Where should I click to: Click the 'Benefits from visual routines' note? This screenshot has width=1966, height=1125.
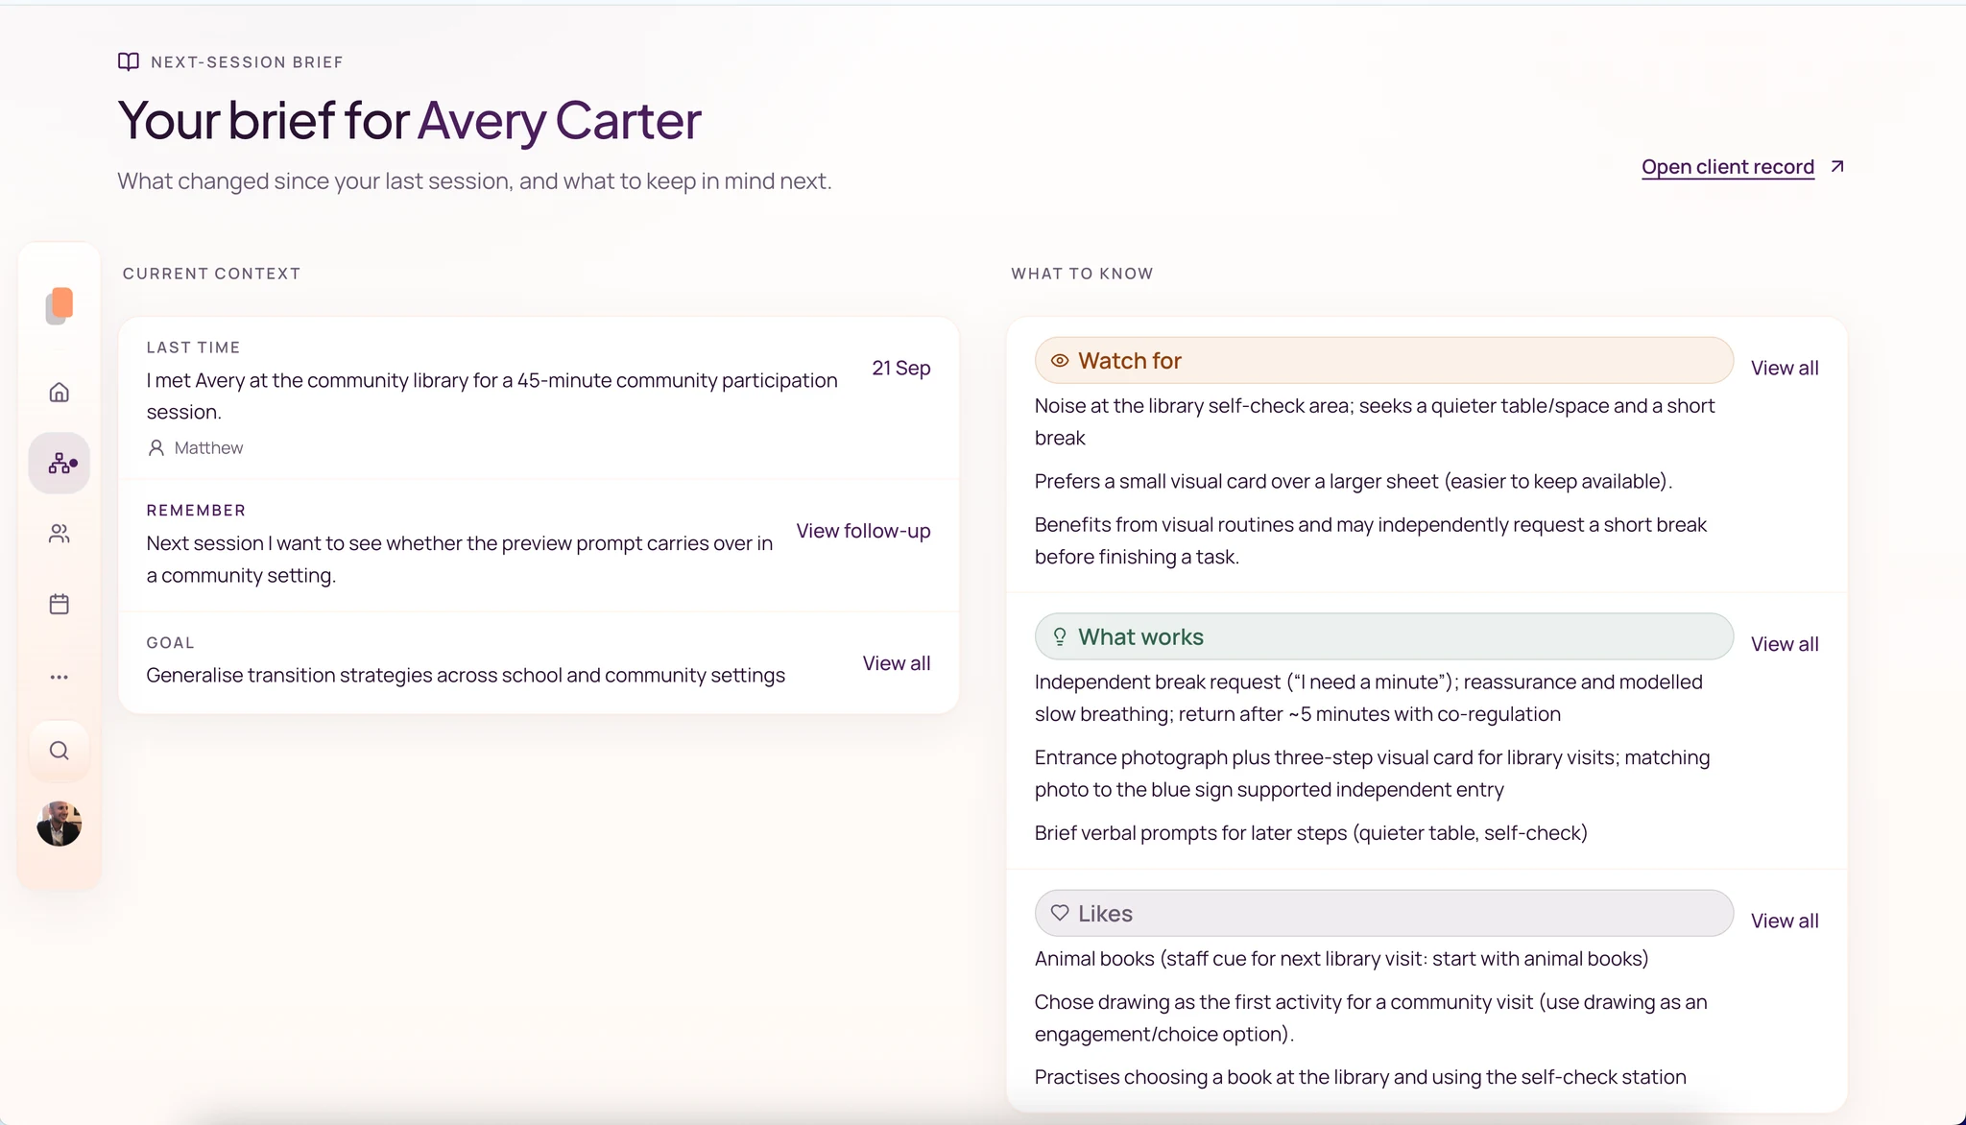point(1371,540)
